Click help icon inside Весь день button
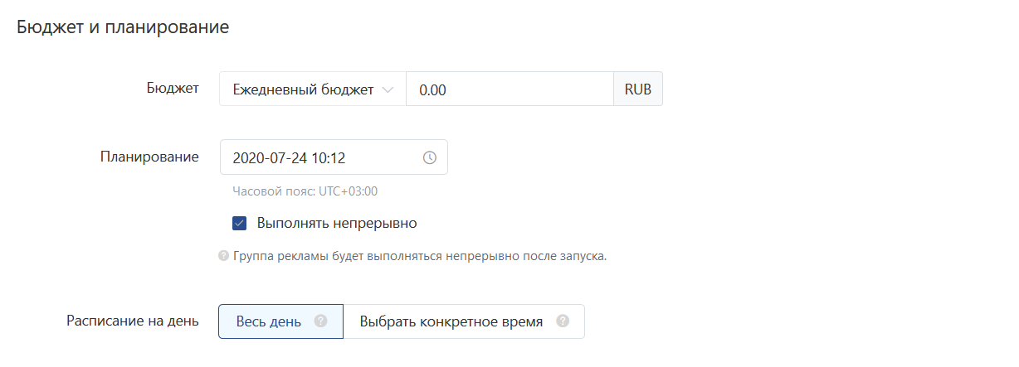1019x367 pixels. pos(321,321)
